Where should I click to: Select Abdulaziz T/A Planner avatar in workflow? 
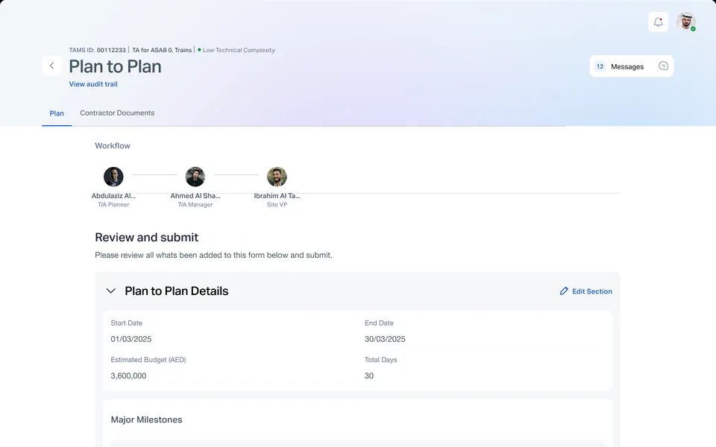[113, 177]
